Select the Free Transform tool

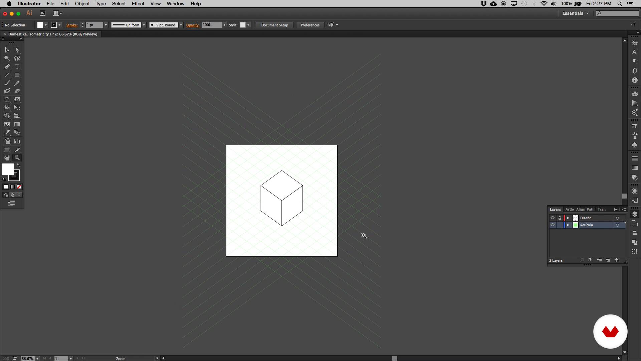[x=17, y=108]
